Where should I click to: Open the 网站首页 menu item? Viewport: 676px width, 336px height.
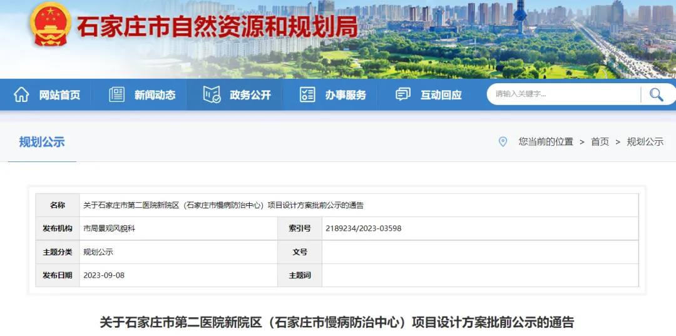point(59,94)
